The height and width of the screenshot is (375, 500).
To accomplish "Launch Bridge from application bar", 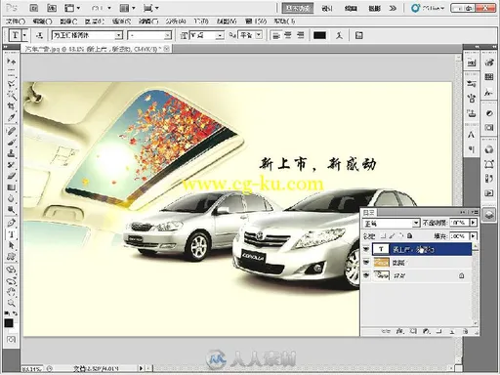I will pos(33,8).
